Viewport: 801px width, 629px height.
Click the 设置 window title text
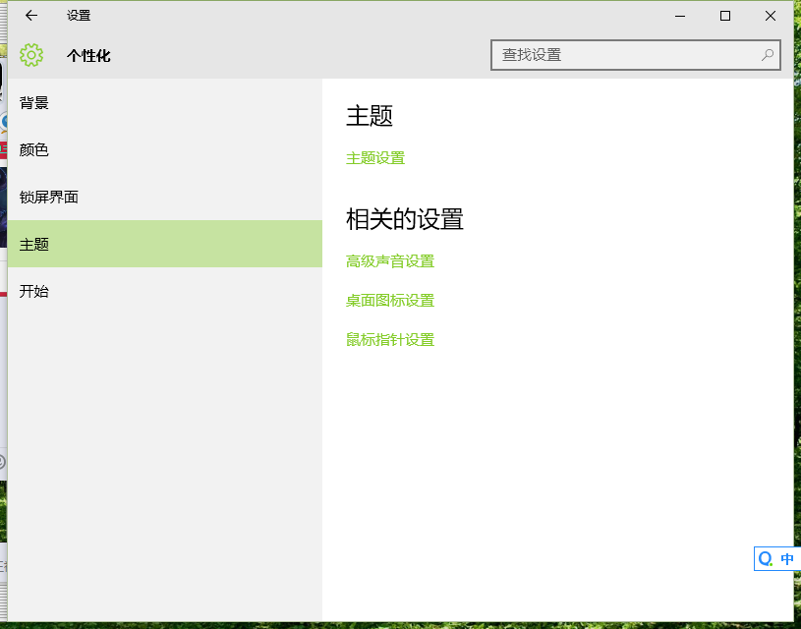pos(79,16)
